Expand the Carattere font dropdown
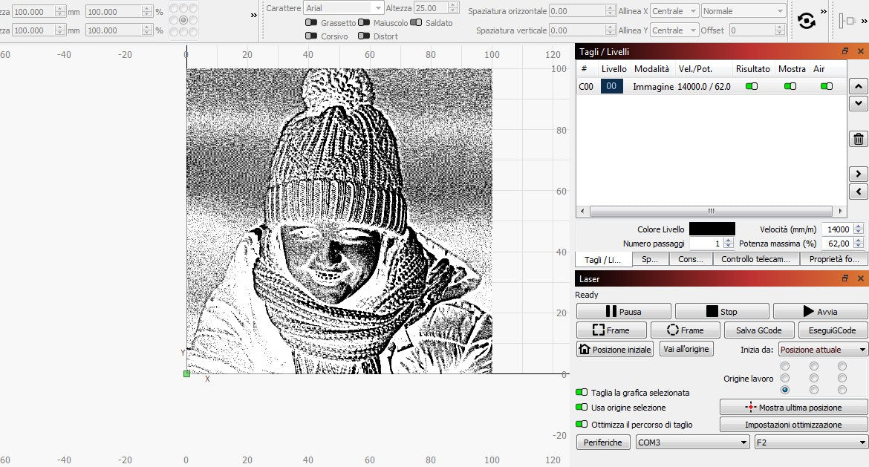Screen dimensions: 869x467 [x=379, y=8]
